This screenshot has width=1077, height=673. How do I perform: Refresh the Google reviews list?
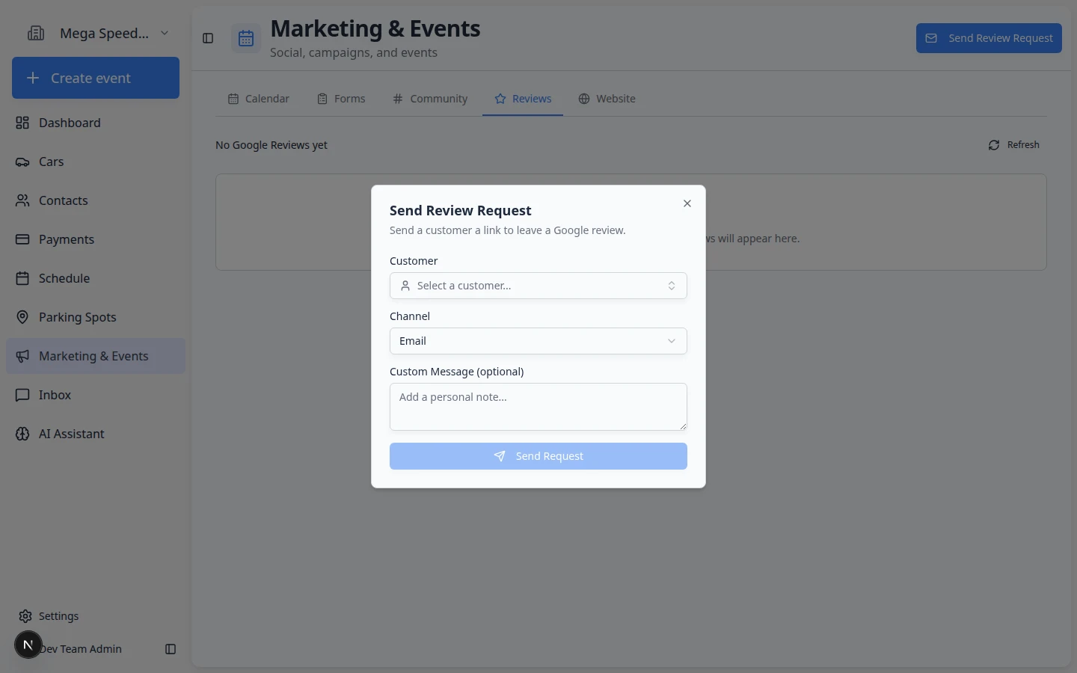tap(1014, 145)
